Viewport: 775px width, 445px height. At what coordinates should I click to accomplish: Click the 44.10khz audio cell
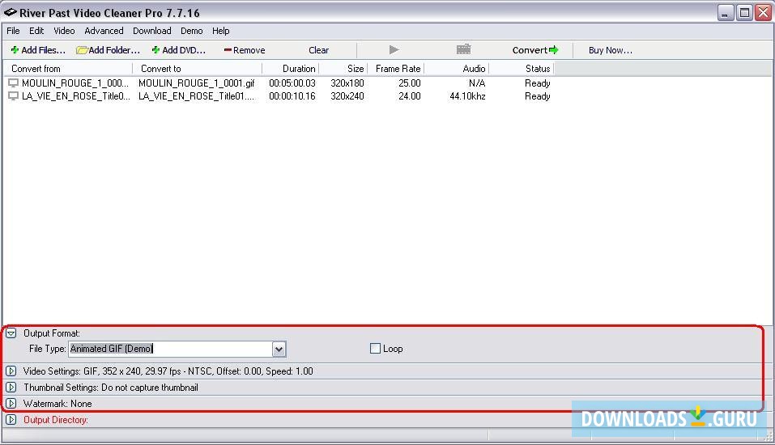coord(467,95)
